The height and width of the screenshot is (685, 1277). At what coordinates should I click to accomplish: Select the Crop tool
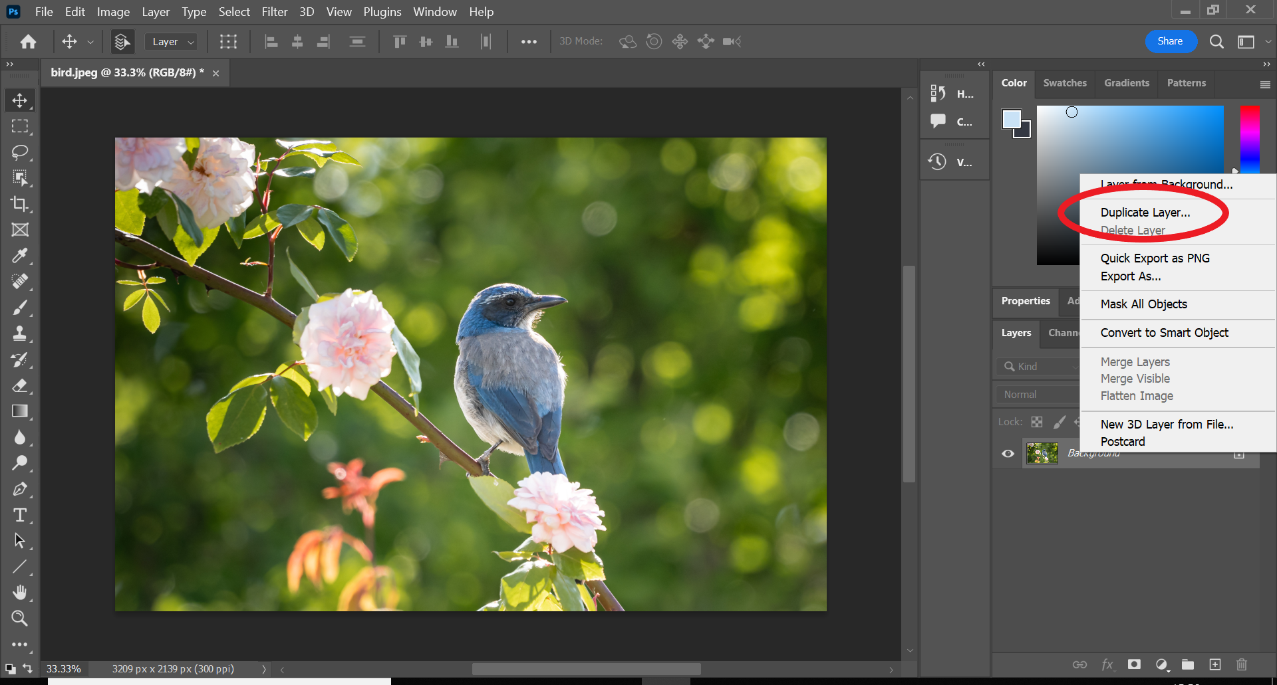20,204
